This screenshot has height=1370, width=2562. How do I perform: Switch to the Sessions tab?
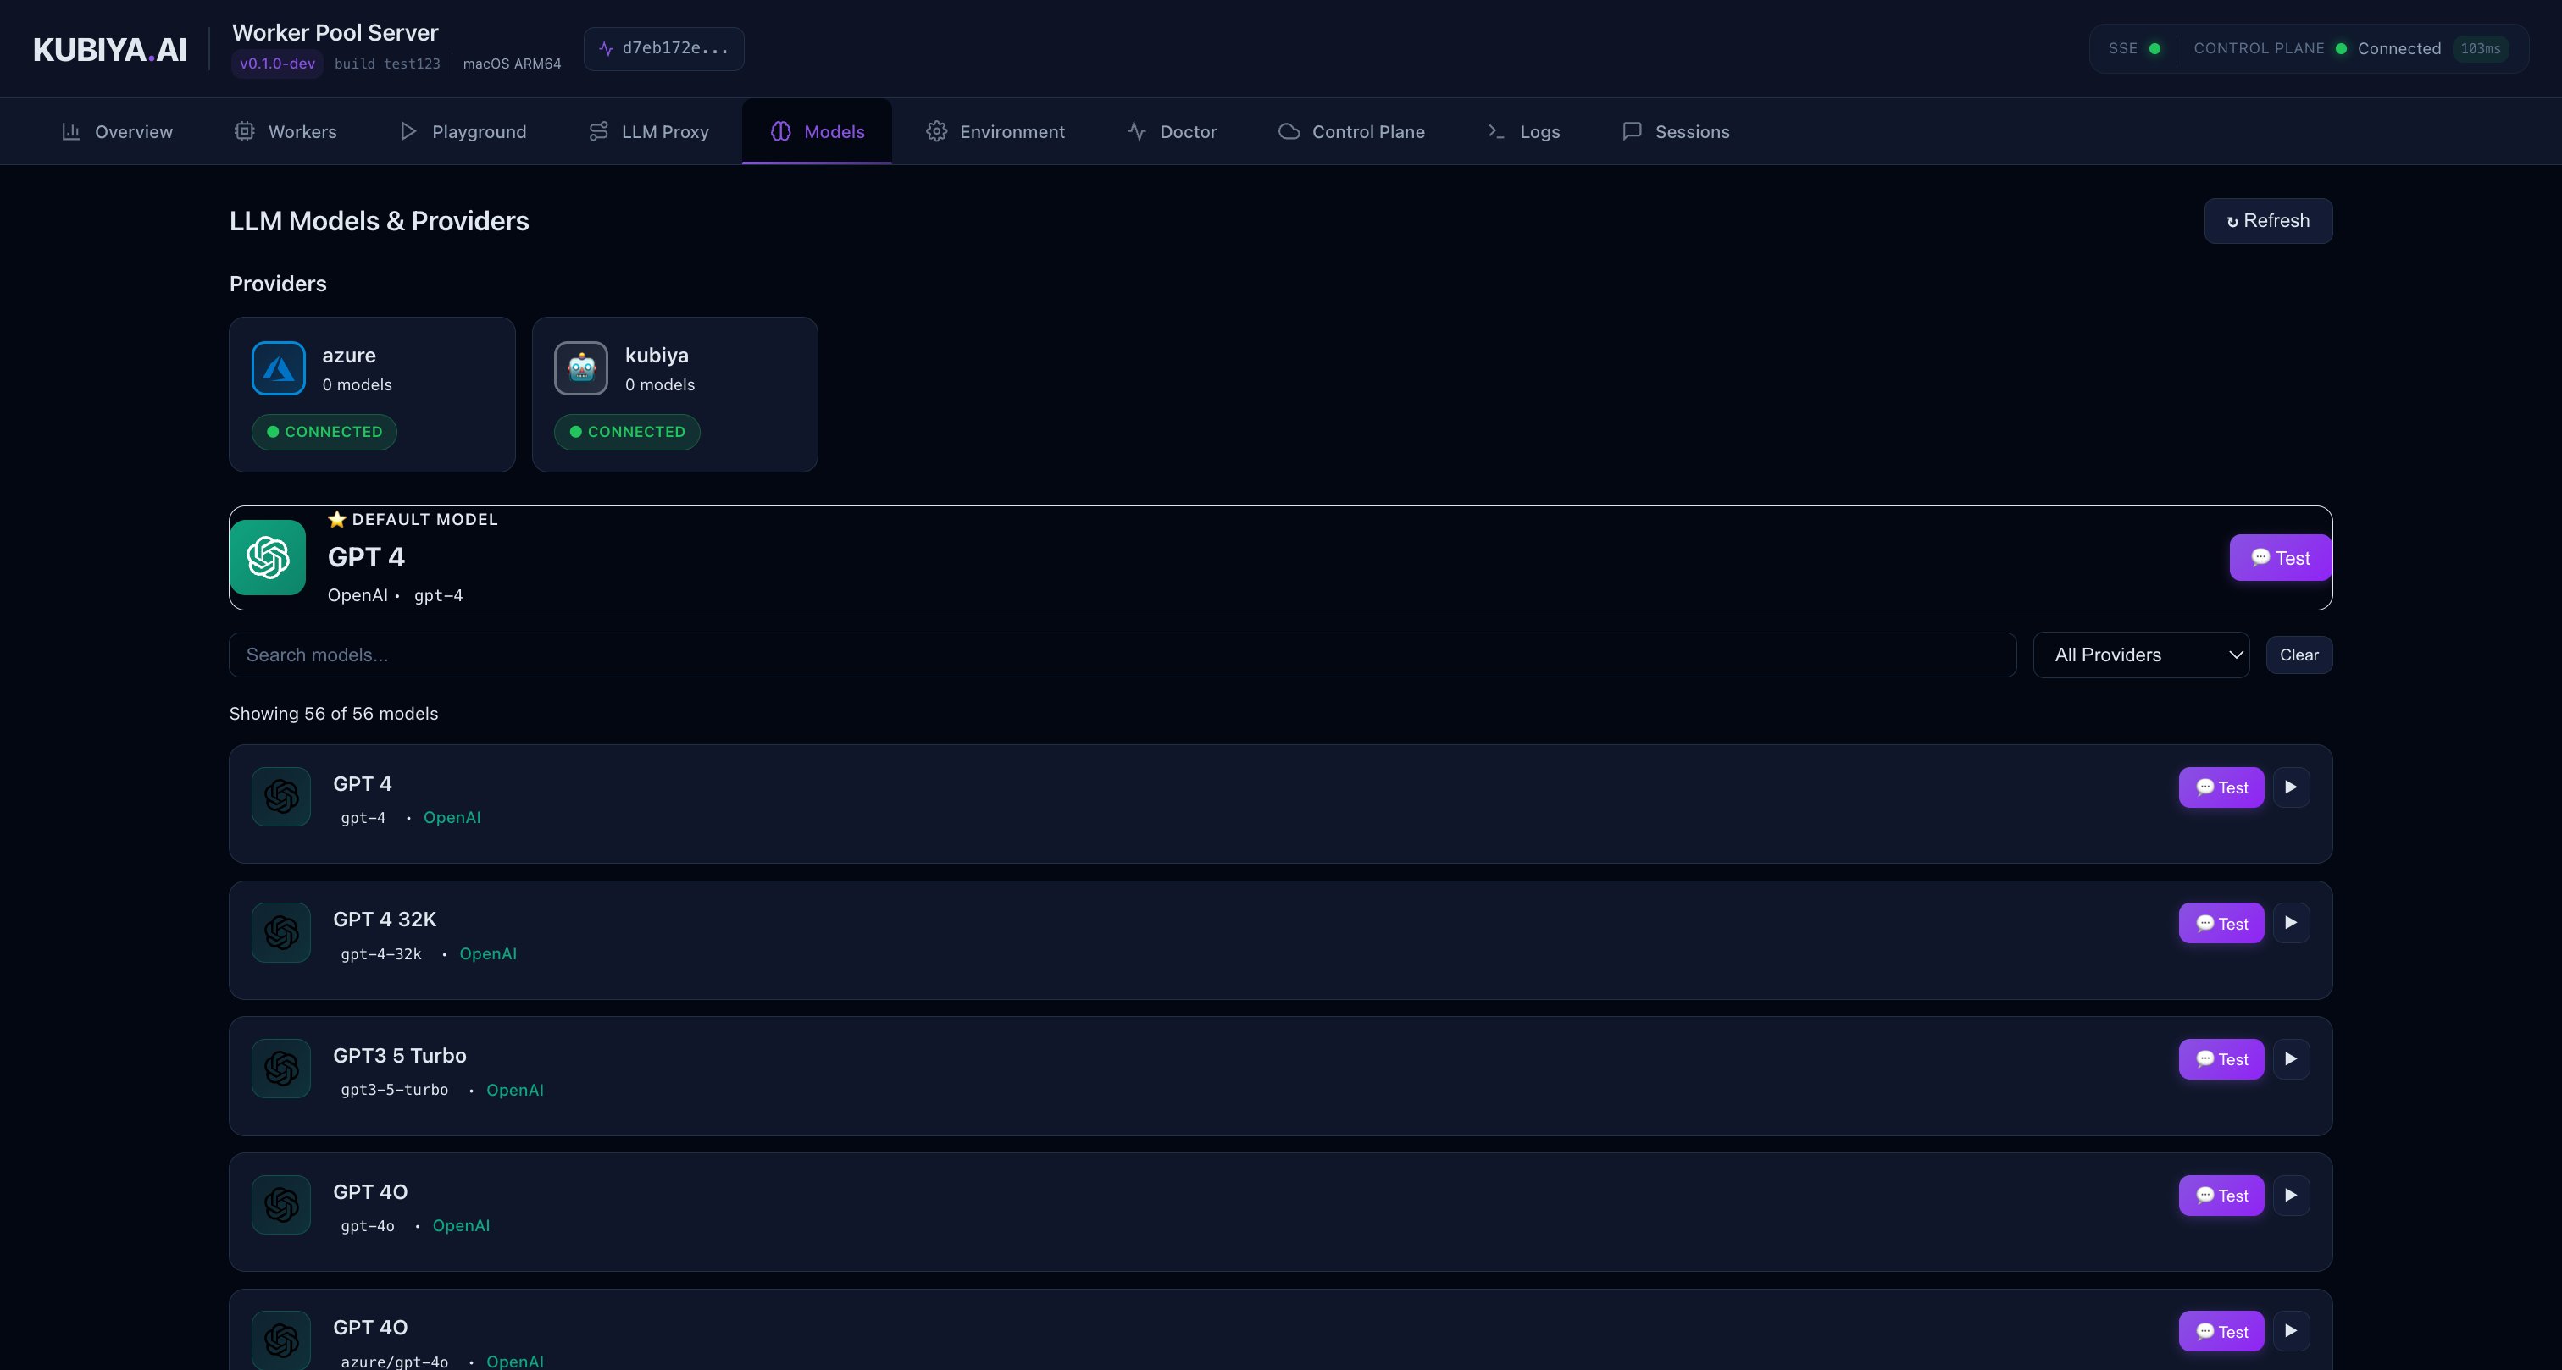pyautogui.click(x=1676, y=131)
